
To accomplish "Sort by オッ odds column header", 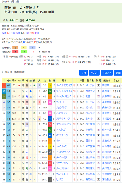I will pos(45,80).
